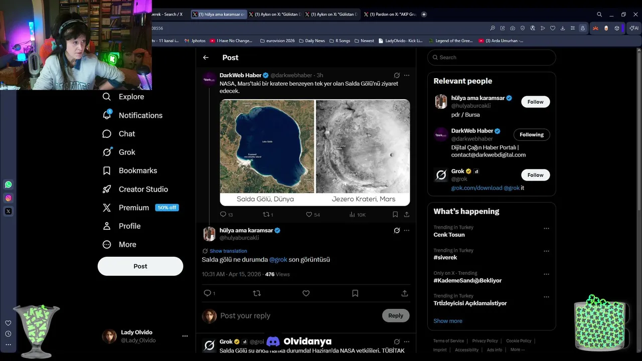Open eurovision 2026 bookmark folder
This screenshot has width=642, height=361.
click(x=277, y=41)
